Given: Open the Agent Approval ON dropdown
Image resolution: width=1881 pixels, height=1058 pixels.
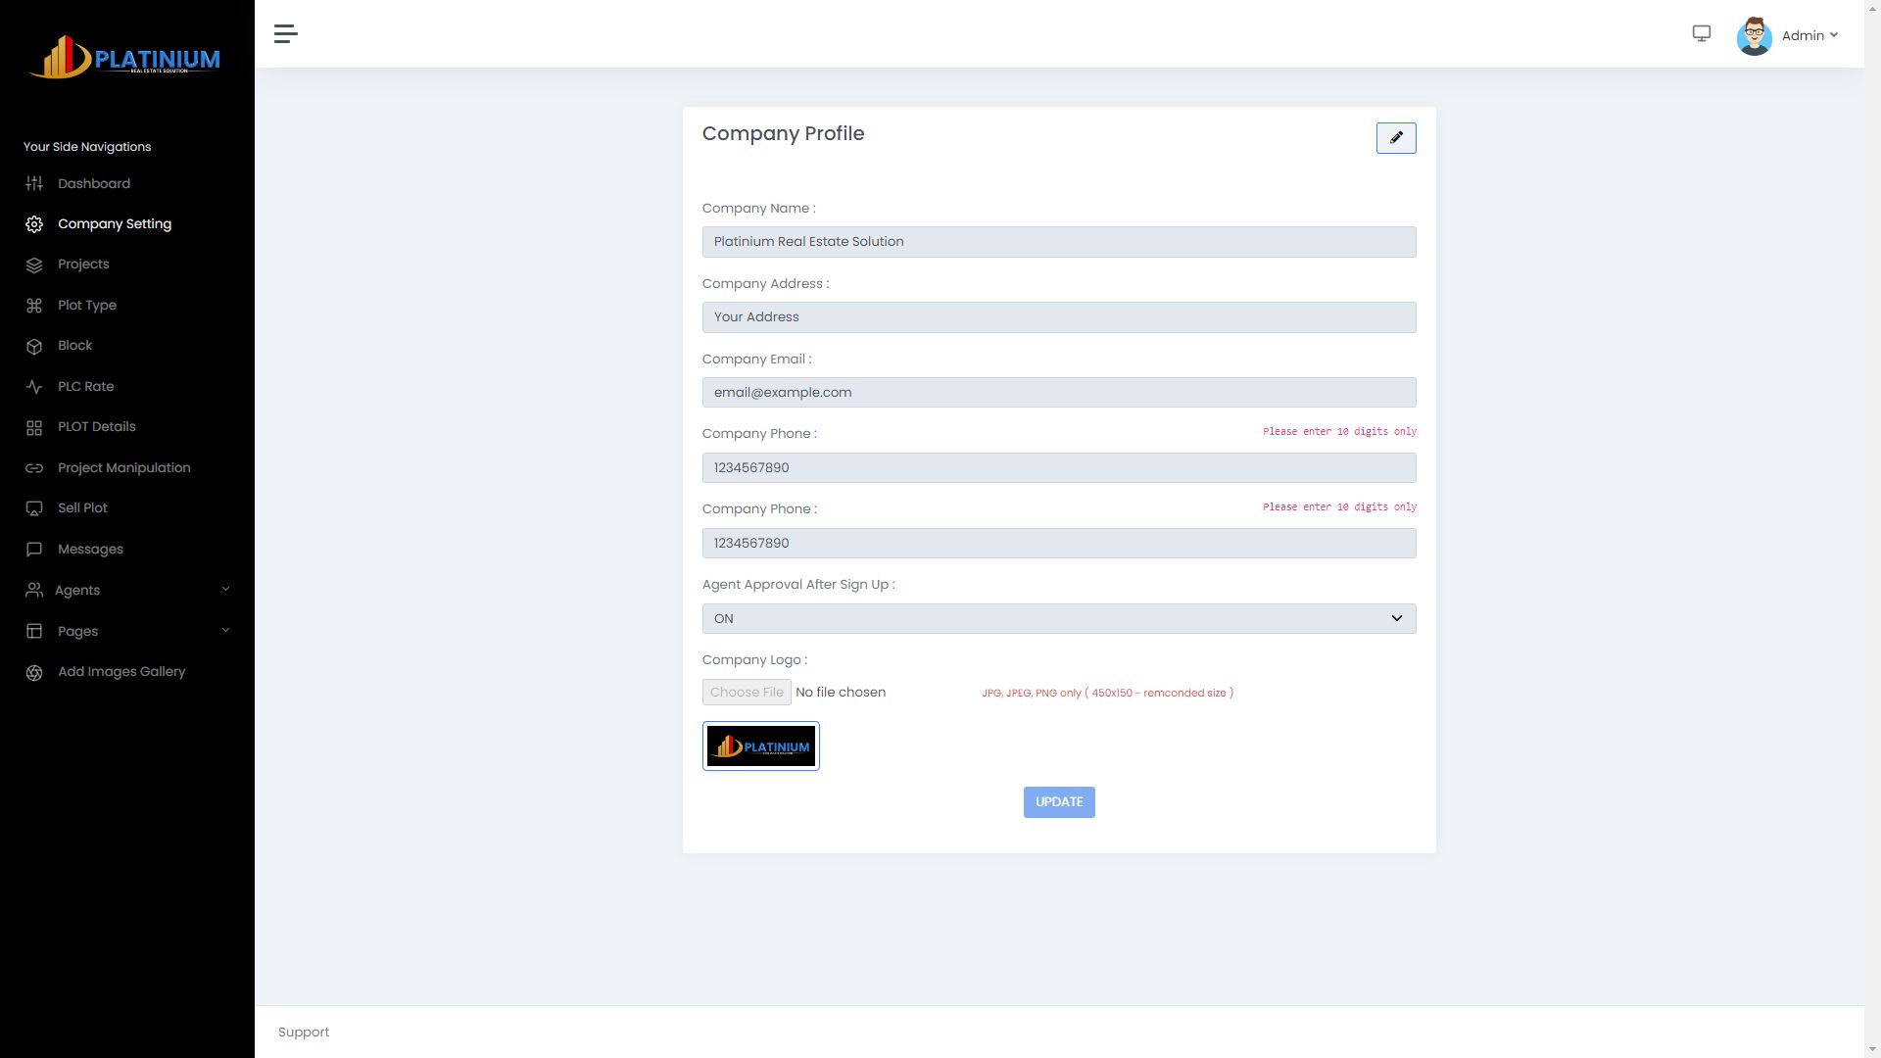Looking at the screenshot, I should click(x=1058, y=619).
